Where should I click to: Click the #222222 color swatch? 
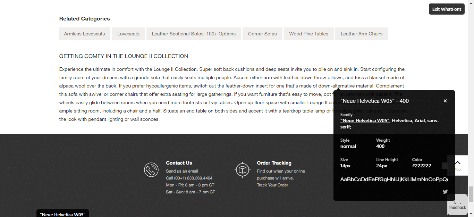pos(445,166)
